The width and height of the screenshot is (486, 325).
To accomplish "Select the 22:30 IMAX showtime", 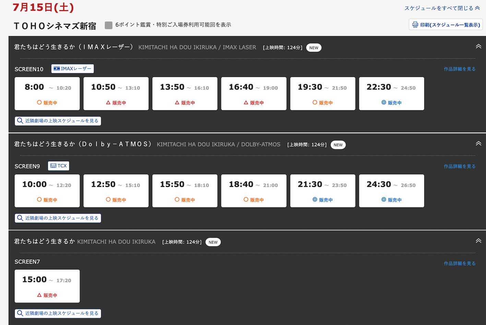I will pyautogui.click(x=392, y=93).
